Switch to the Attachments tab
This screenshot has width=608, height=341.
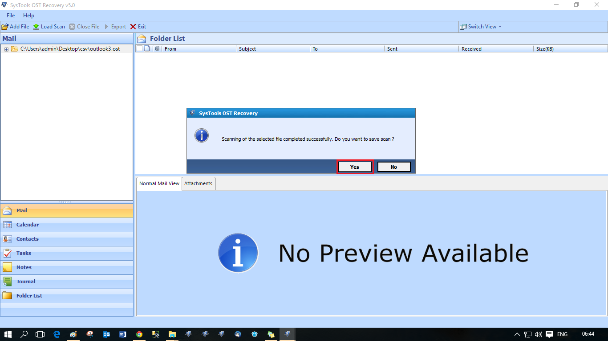[x=199, y=183]
